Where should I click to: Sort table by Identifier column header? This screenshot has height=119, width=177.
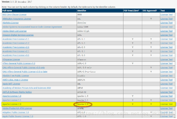coord(82,11)
